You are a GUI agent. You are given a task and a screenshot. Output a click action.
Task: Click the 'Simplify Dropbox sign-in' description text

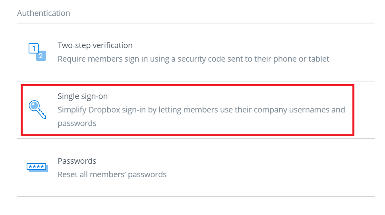tap(201, 110)
